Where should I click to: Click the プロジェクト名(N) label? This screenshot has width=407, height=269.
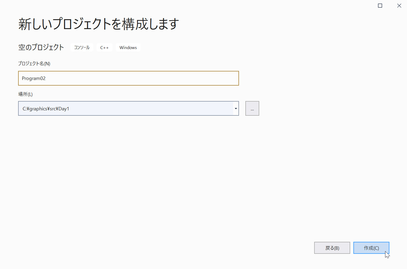pos(34,63)
